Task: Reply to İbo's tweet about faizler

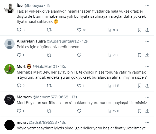Action: pos(19,30)
